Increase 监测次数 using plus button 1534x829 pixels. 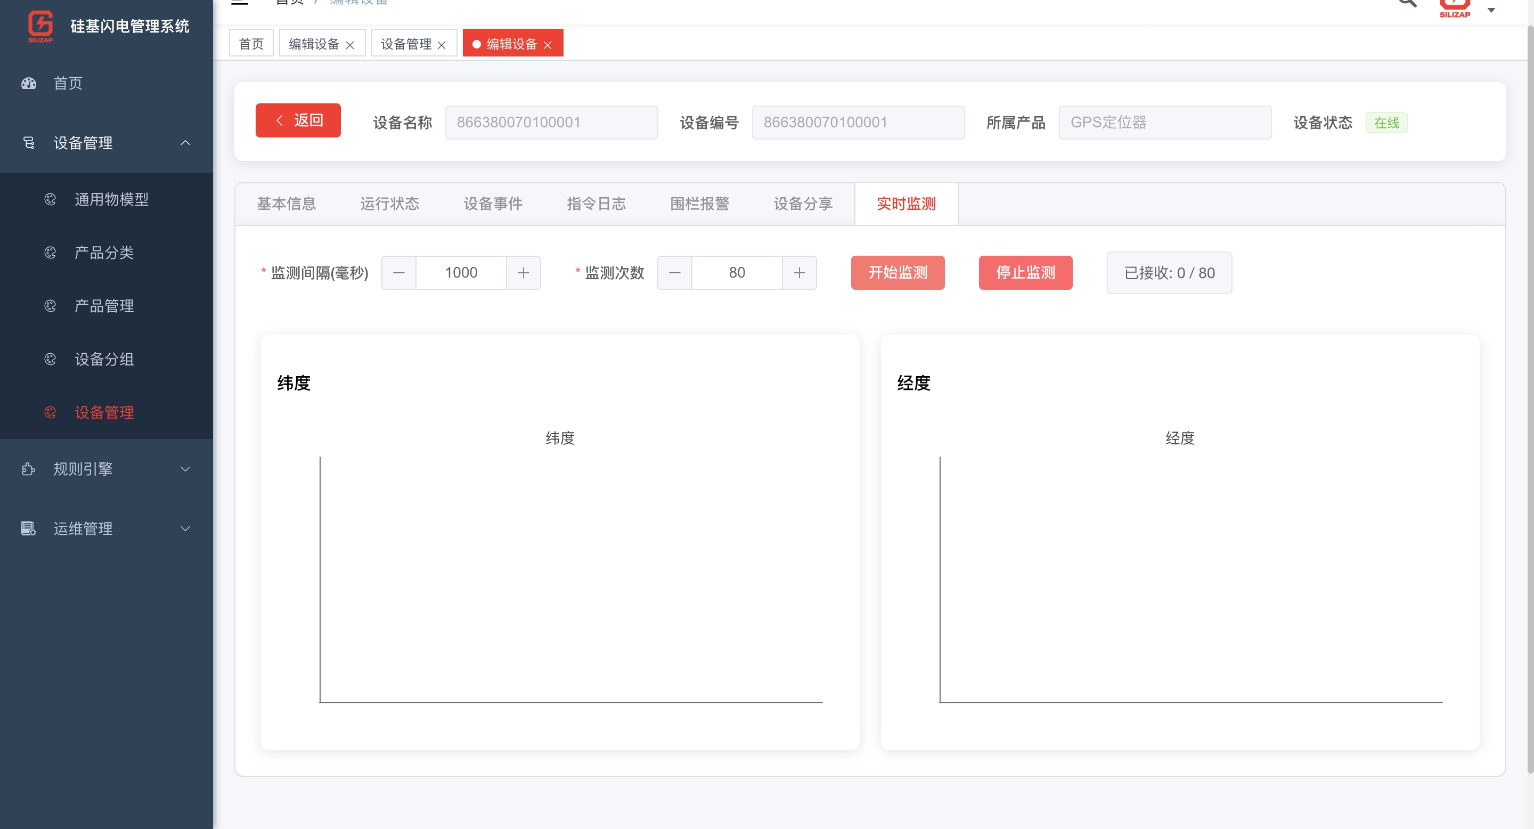tap(799, 273)
